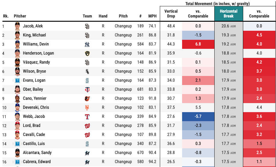Click the placeholder image next to Logan Evans
276x167 pixels.
(x=17, y=80)
